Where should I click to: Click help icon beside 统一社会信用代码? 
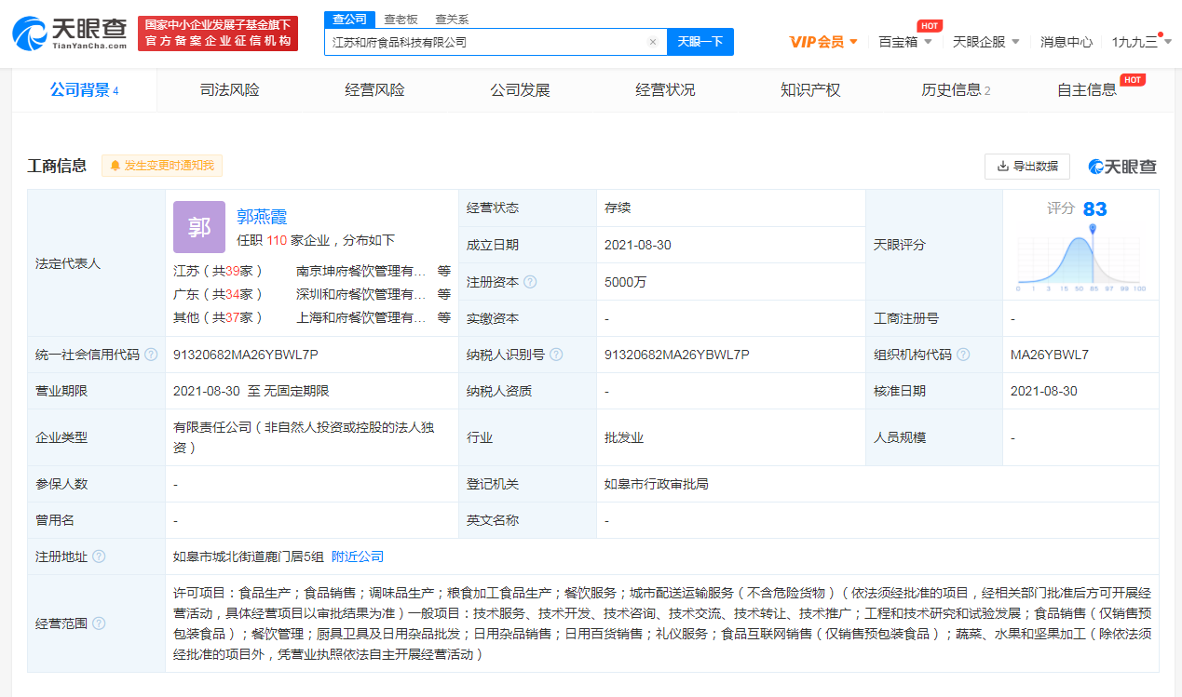pos(151,355)
